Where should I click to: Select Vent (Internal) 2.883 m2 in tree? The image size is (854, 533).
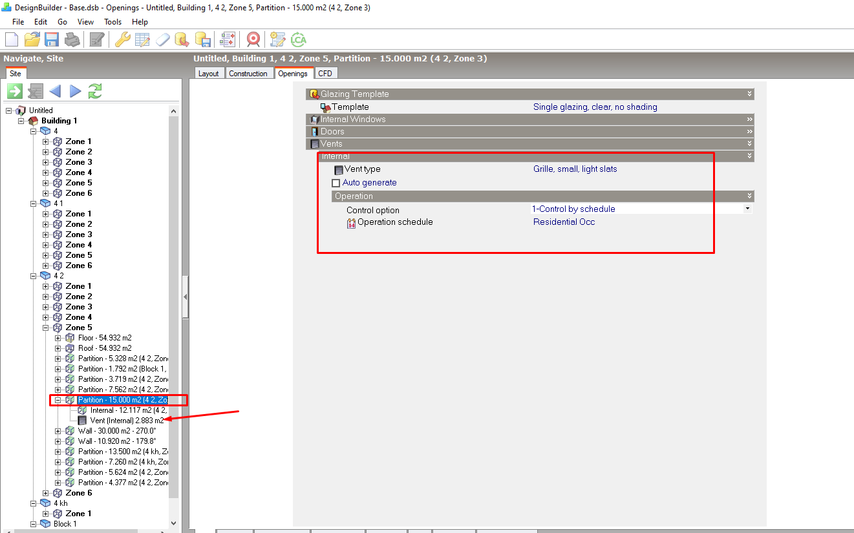[127, 421]
